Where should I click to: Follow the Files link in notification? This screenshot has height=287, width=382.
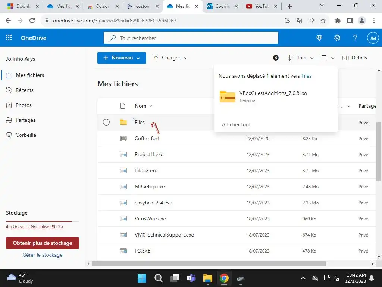[x=306, y=76]
